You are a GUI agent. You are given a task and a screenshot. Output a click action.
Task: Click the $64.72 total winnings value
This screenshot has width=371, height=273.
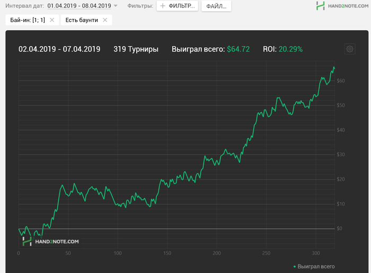click(238, 49)
